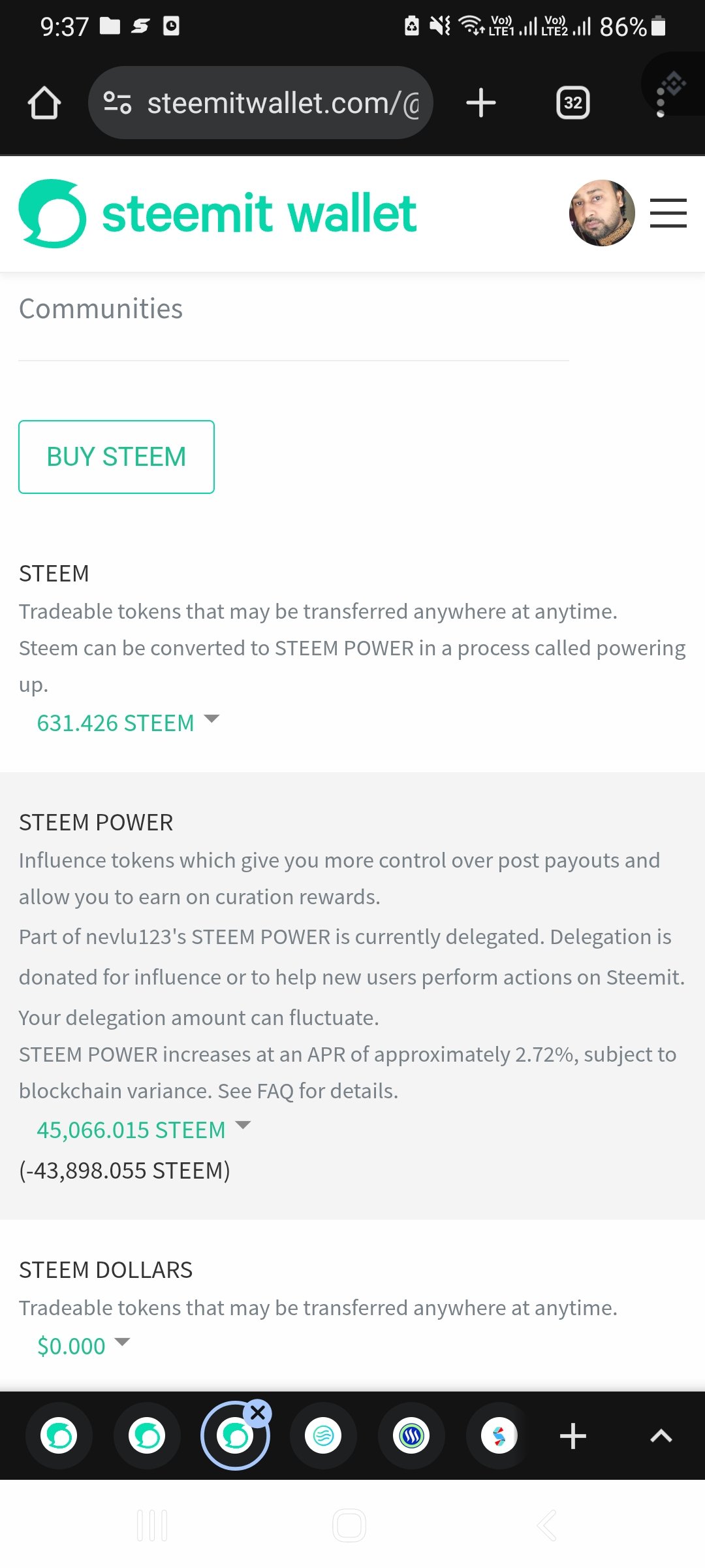
Task: Switch to the wave-icon tab in bottom bar
Action: 323,1435
